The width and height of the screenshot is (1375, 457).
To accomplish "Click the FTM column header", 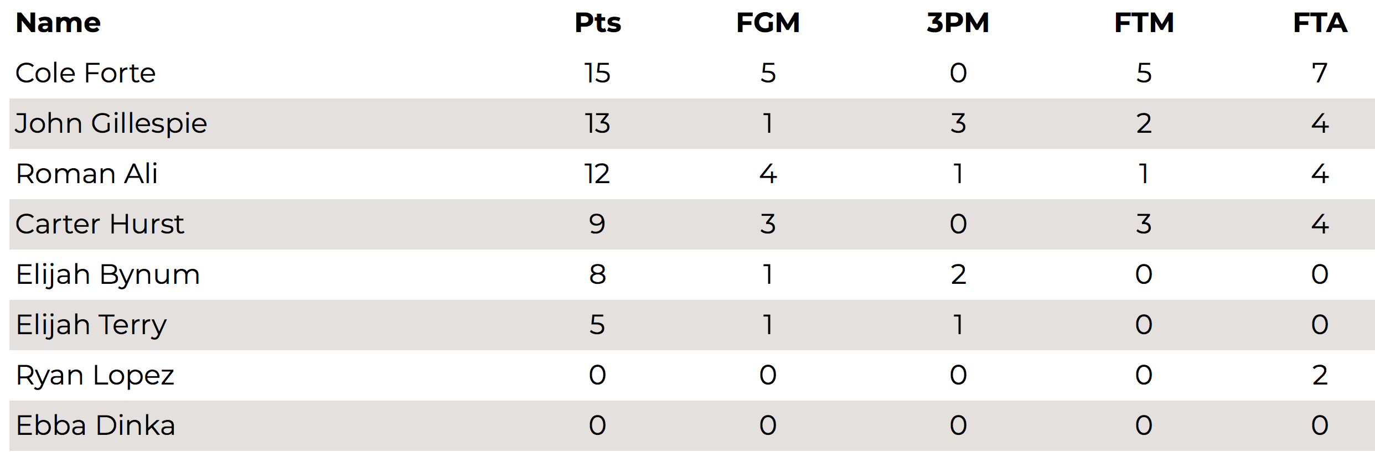I will pos(1144,23).
